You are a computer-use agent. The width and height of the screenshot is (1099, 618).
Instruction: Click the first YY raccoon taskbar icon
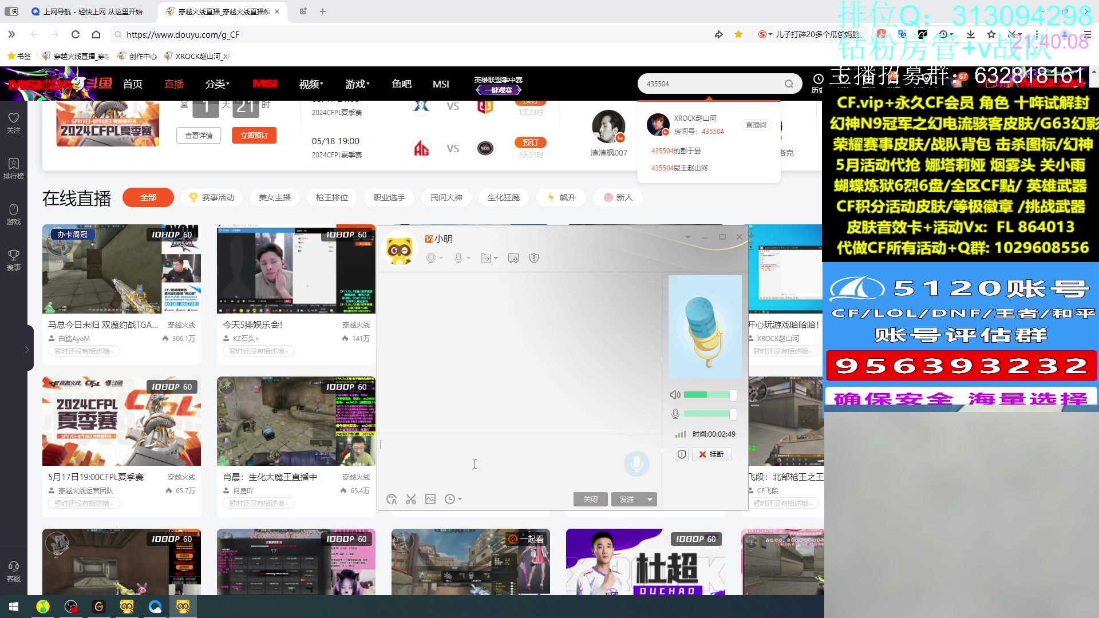(127, 607)
